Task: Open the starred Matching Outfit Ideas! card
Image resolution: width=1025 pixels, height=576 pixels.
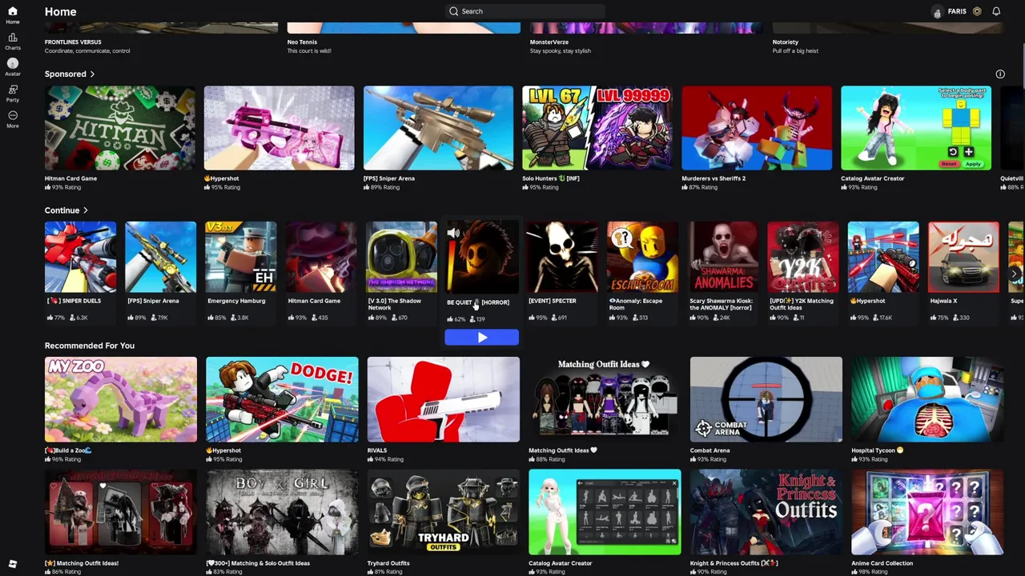Action: pos(120,512)
